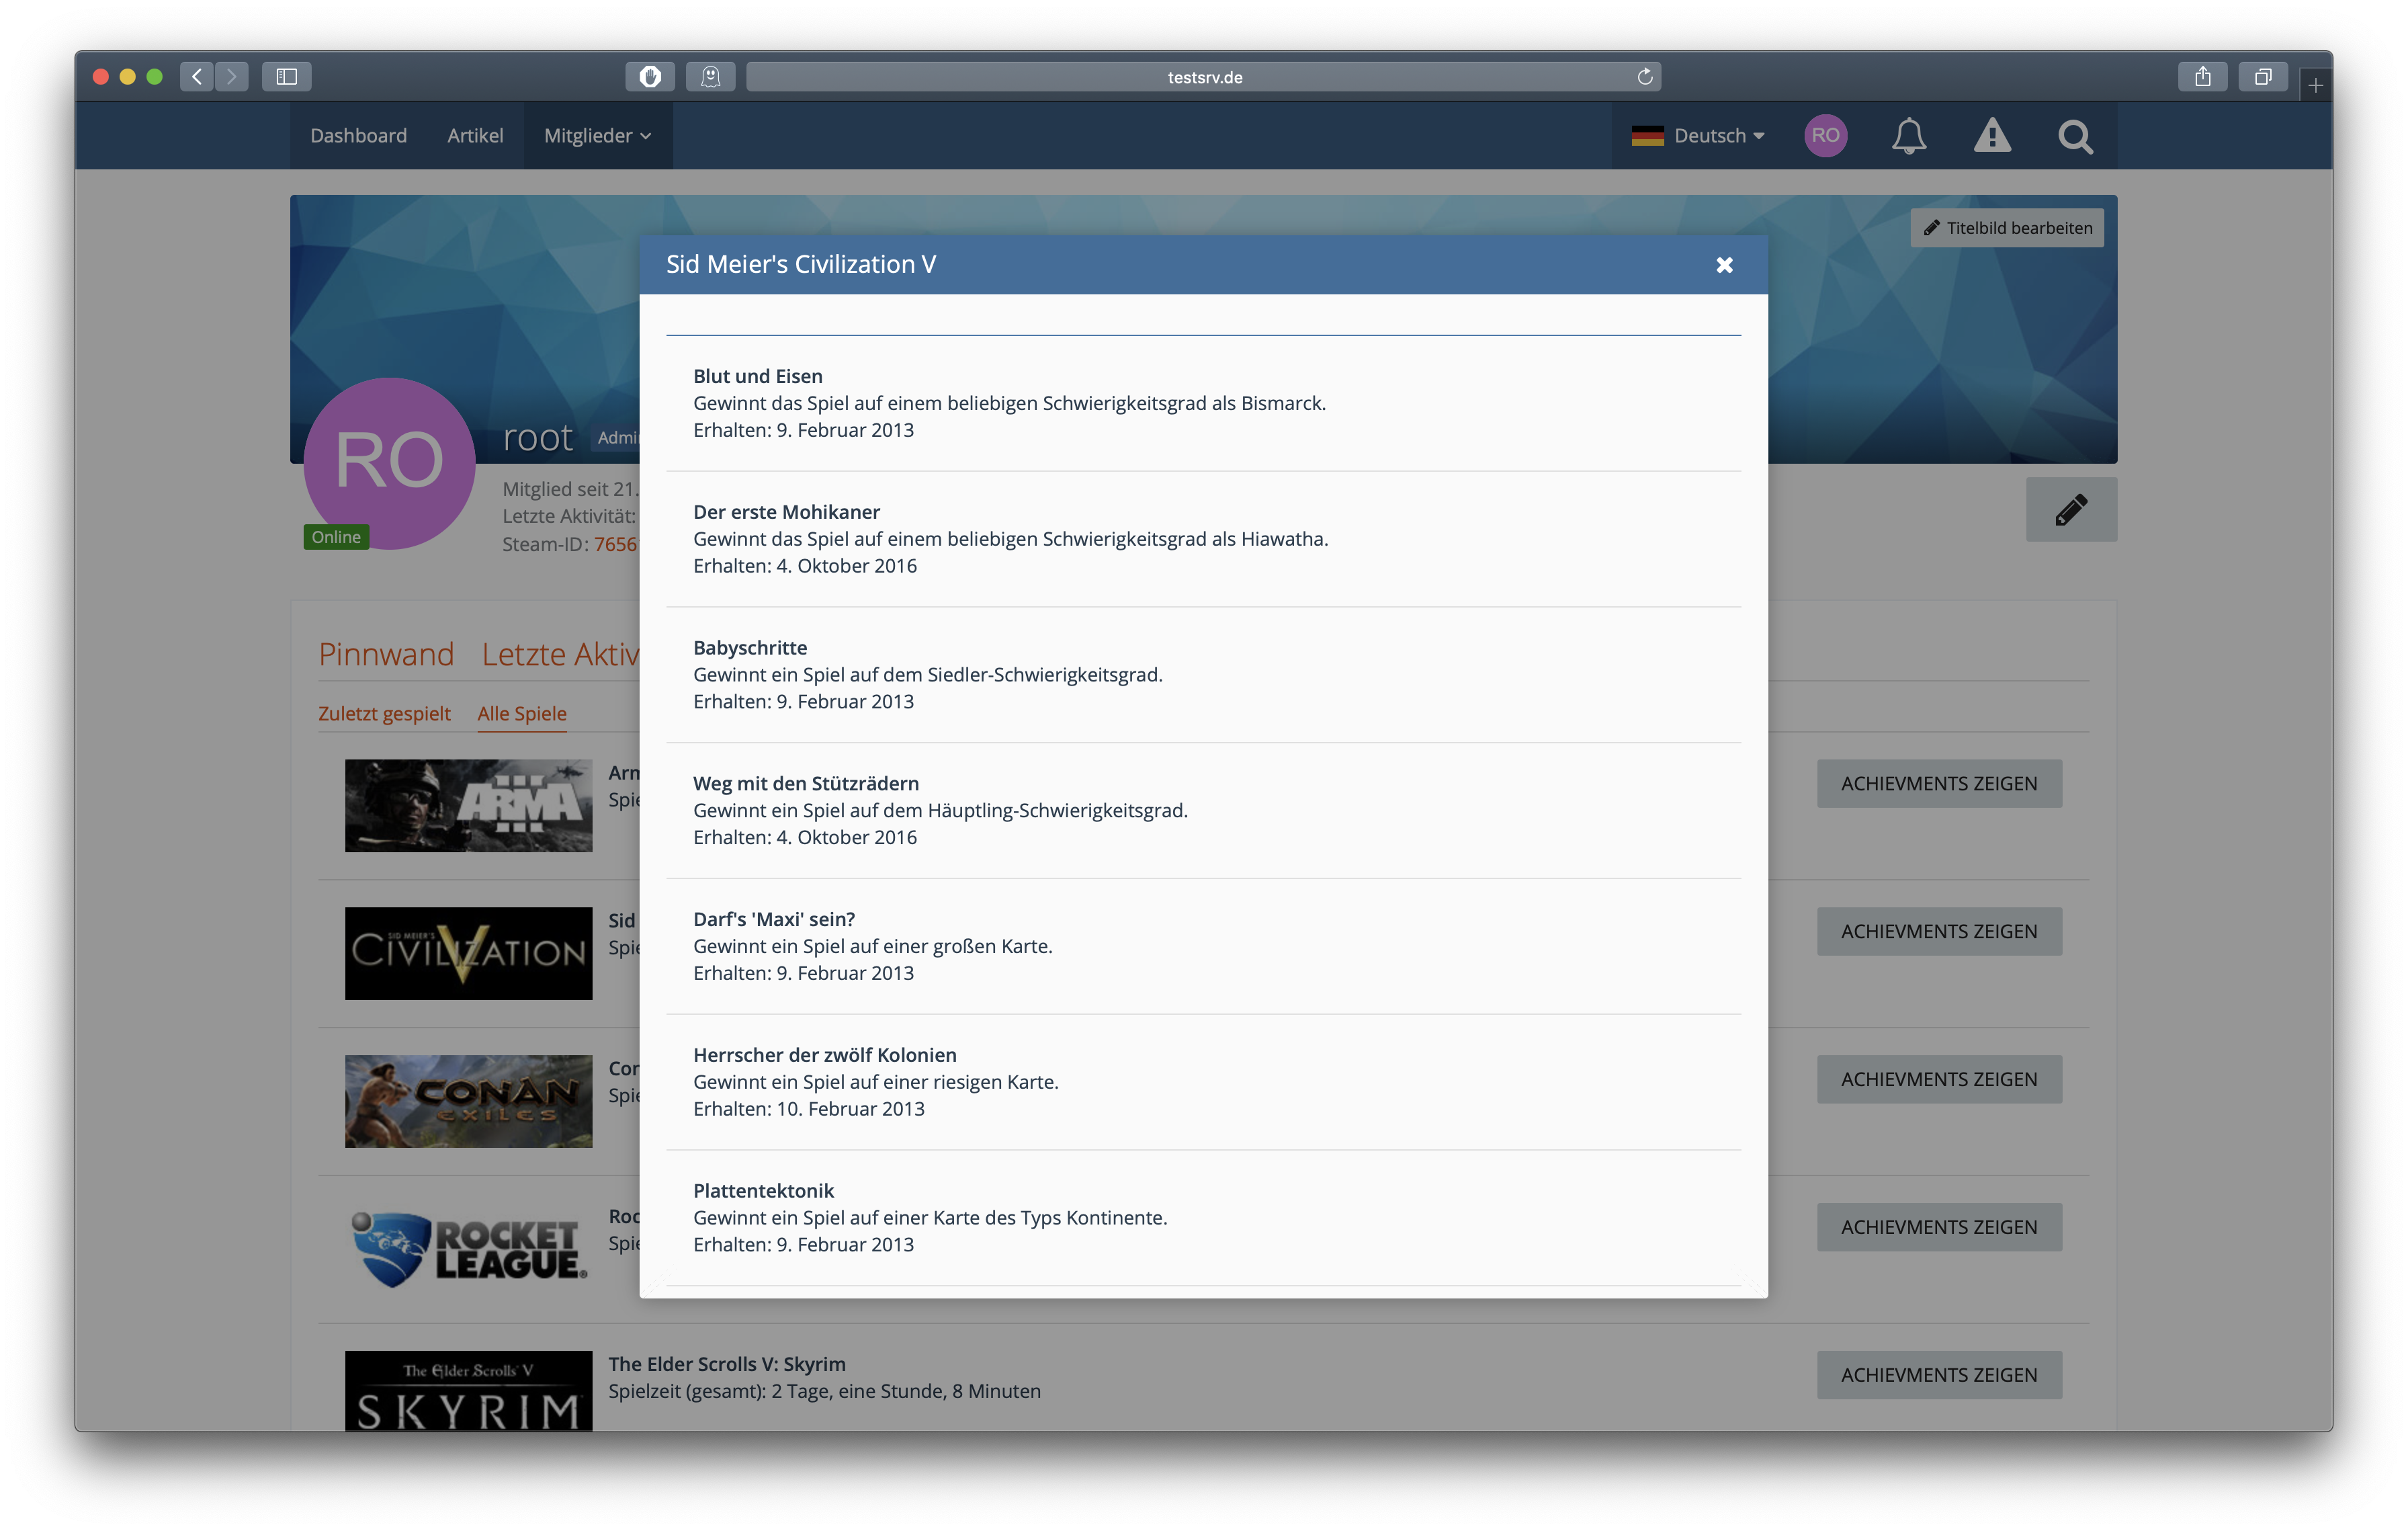This screenshot has width=2408, height=1531.
Task: Reload the page with the refresh icon
Action: [x=1645, y=77]
